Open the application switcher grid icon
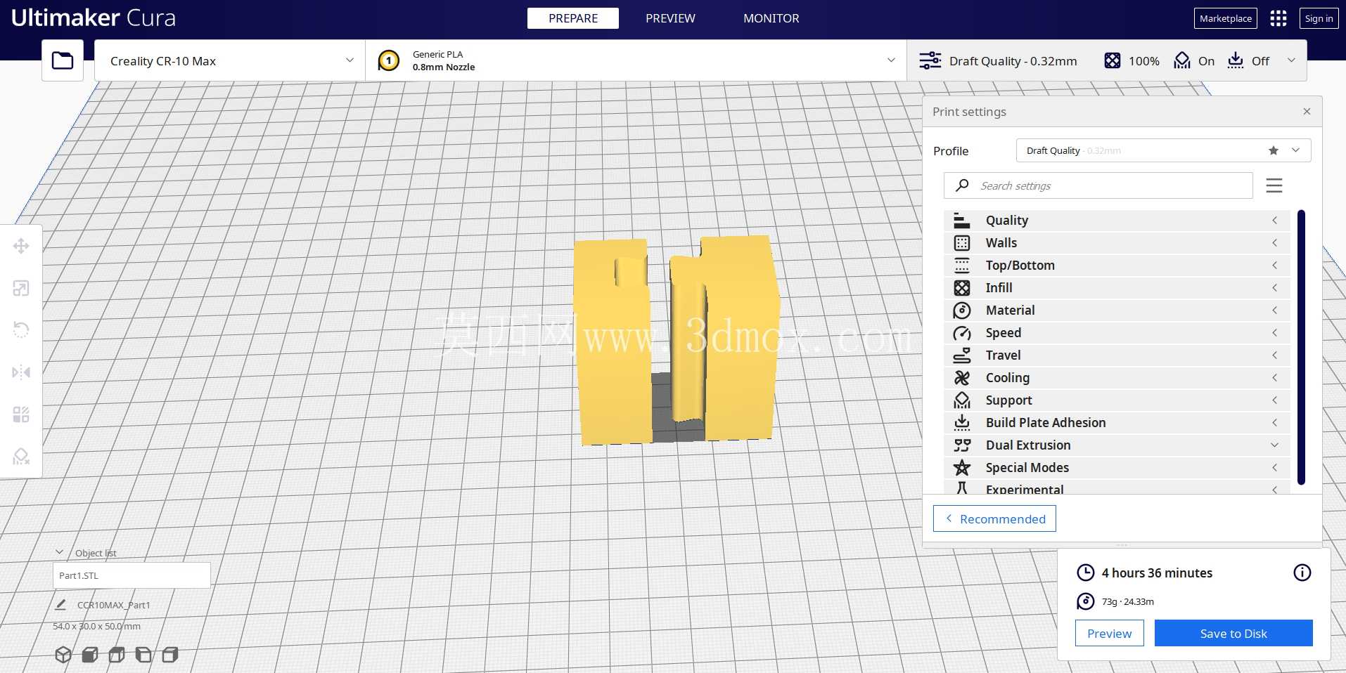This screenshot has width=1346, height=673. [x=1278, y=18]
